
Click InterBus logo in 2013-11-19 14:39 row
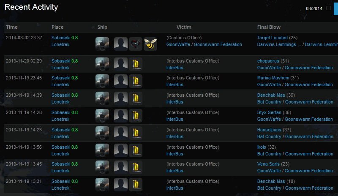click(136, 98)
